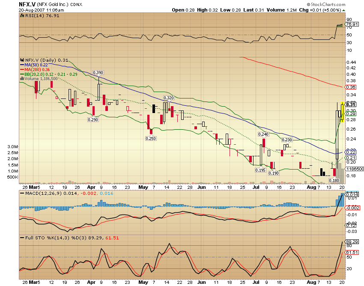The height and width of the screenshot is (286, 364).
Task: Click the 0.180 price low callout
Action: click(334, 180)
